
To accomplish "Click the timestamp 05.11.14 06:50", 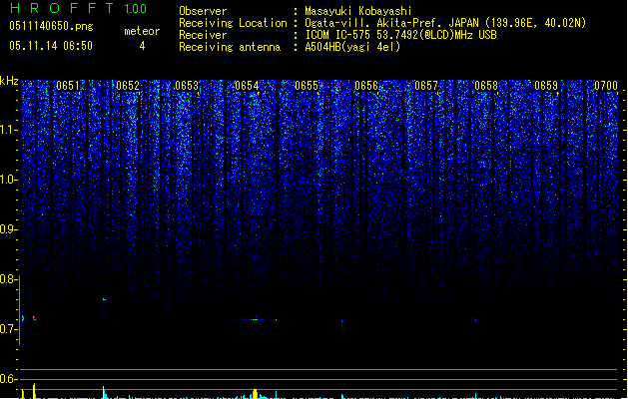I will click(x=51, y=46).
